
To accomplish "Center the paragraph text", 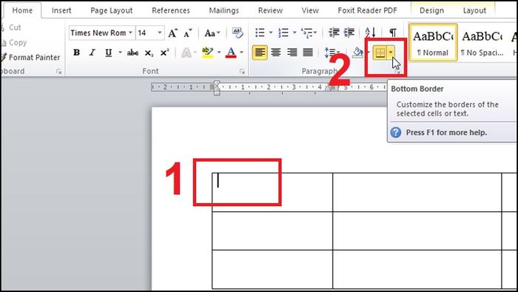I will click(276, 53).
